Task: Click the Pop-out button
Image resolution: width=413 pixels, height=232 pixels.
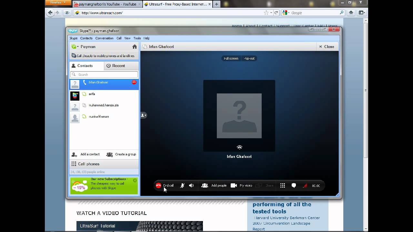Action: (x=249, y=59)
